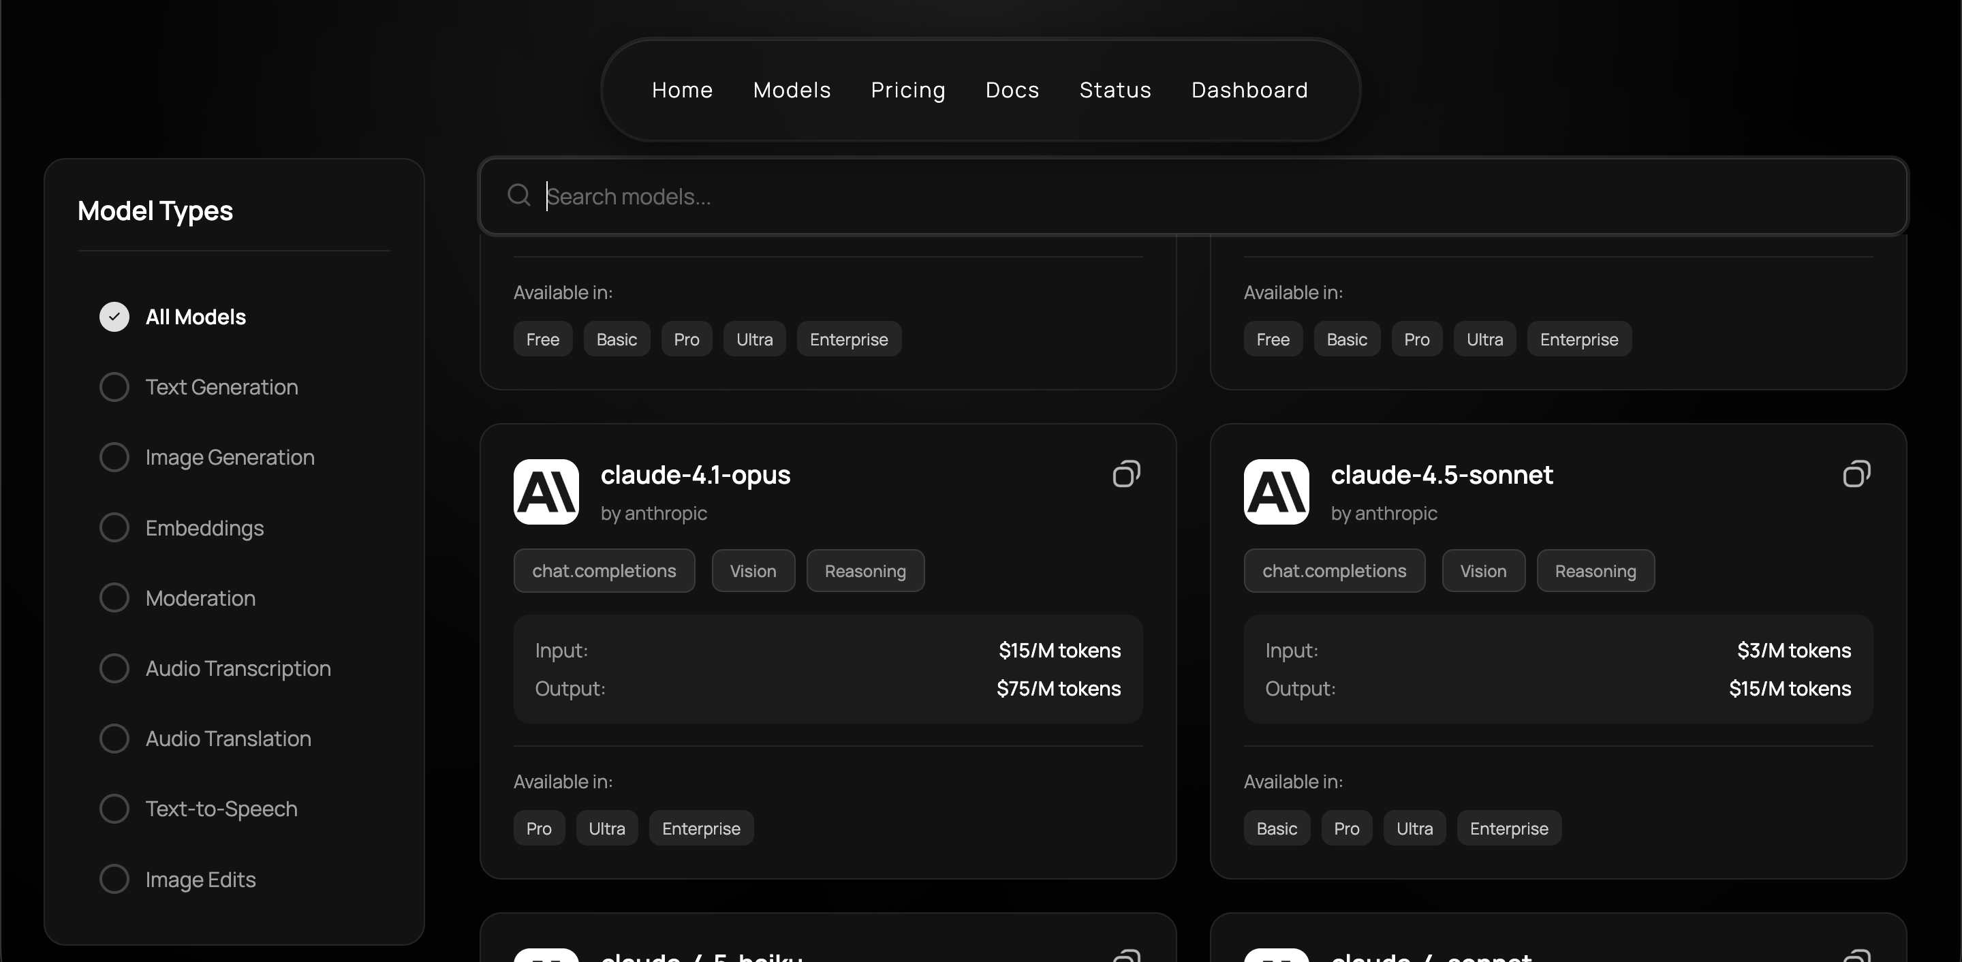Open the Dashboard from the nav bar
This screenshot has width=1962, height=962.
1249,90
